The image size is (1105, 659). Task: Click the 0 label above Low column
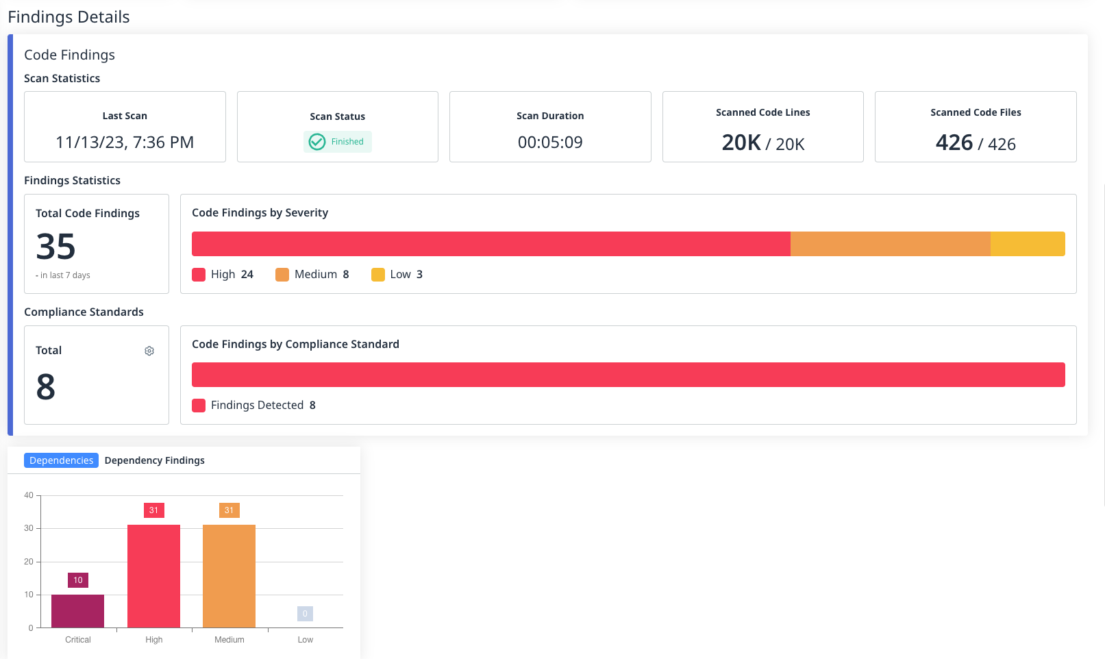tap(305, 614)
